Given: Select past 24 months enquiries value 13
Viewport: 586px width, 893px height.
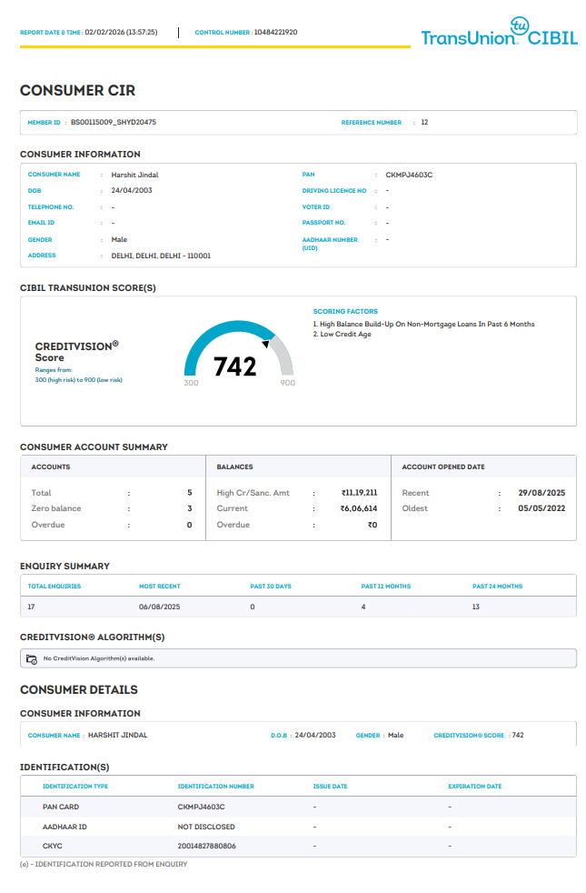Looking at the screenshot, I should pos(476,607).
